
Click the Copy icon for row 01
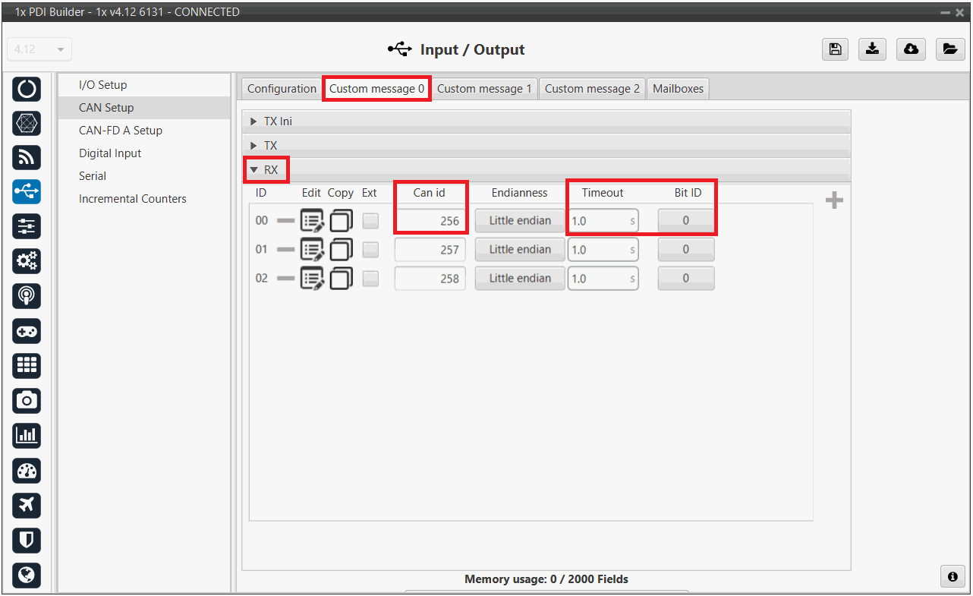[x=341, y=250]
